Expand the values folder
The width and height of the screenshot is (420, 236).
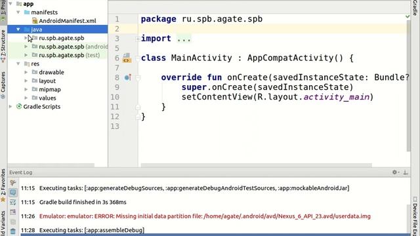coord(26,98)
